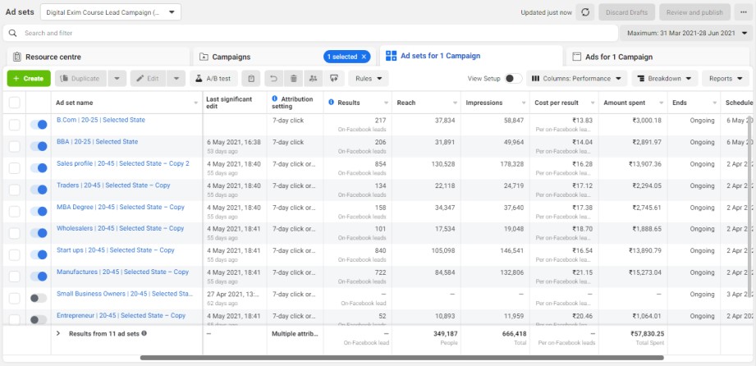The height and width of the screenshot is (366, 756).
Task: Click the trash delete icon
Action: 294,79
